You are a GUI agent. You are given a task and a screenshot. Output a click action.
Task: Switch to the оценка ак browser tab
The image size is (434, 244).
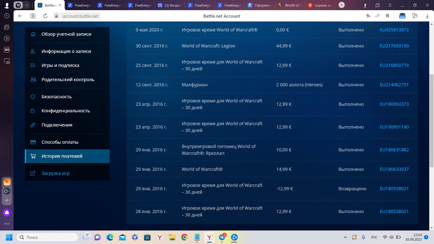point(320,5)
